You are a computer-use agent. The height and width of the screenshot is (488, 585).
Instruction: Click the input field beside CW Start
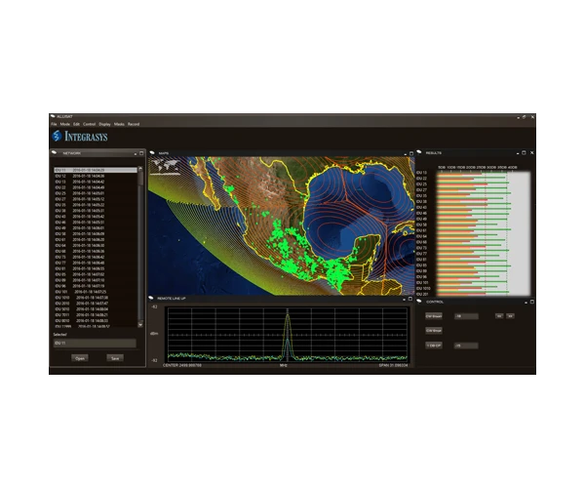click(466, 316)
